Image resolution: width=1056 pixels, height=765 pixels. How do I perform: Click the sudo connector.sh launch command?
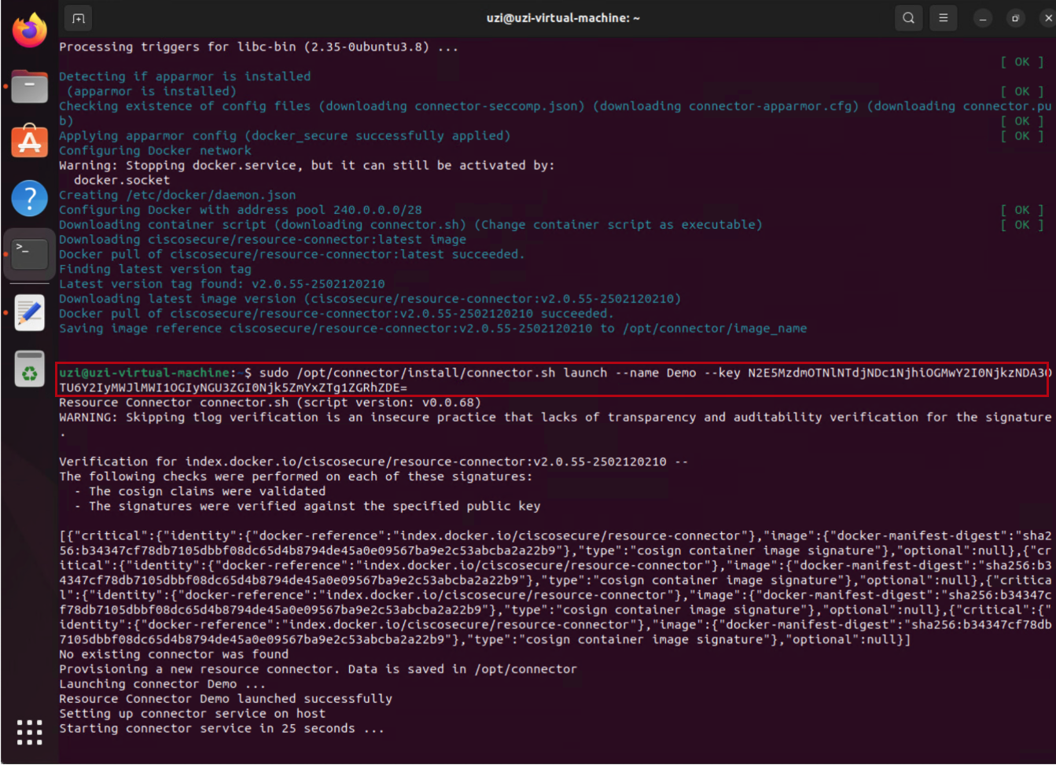tap(554, 380)
